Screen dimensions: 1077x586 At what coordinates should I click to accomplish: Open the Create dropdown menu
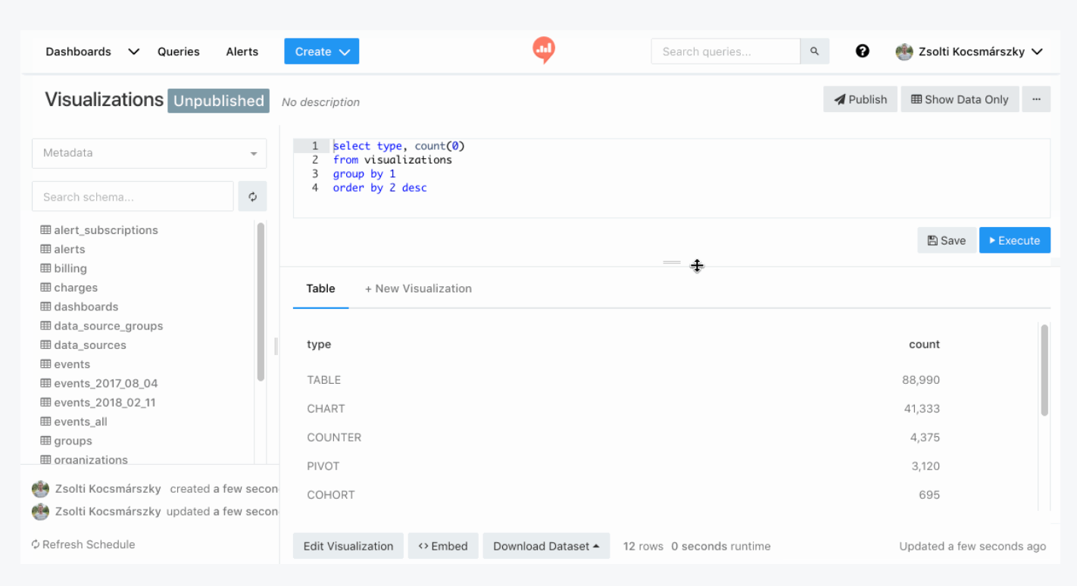321,51
